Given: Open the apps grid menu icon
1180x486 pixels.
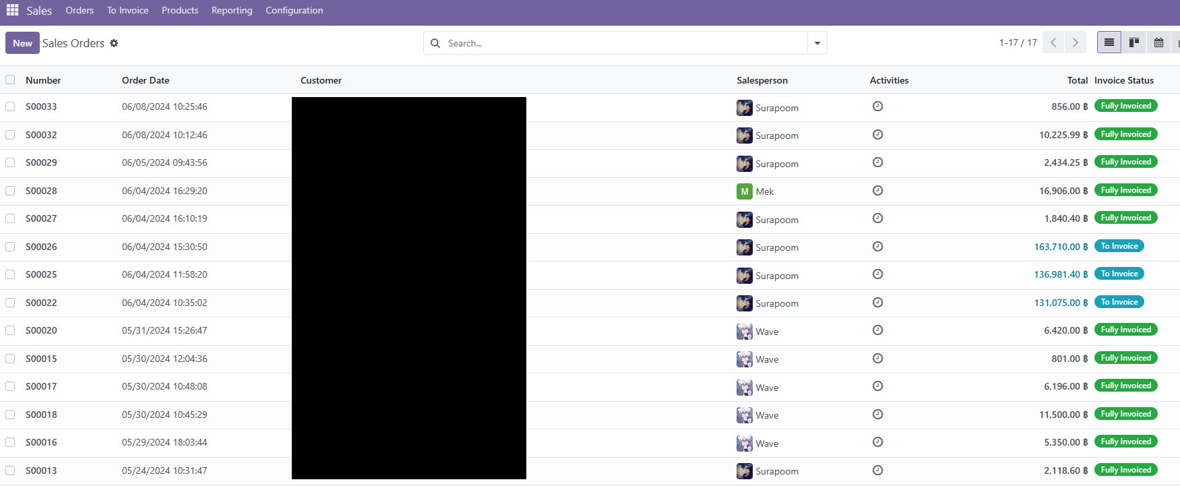Looking at the screenshot, I should (x=12, y=10).
